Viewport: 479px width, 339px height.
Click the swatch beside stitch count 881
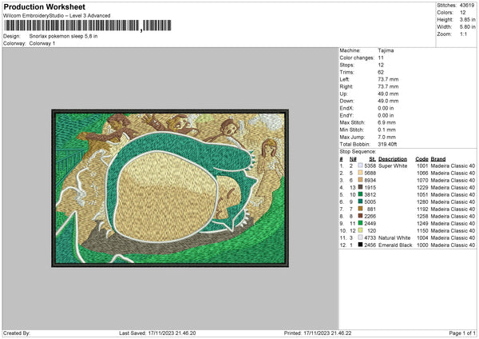(360, 209)
